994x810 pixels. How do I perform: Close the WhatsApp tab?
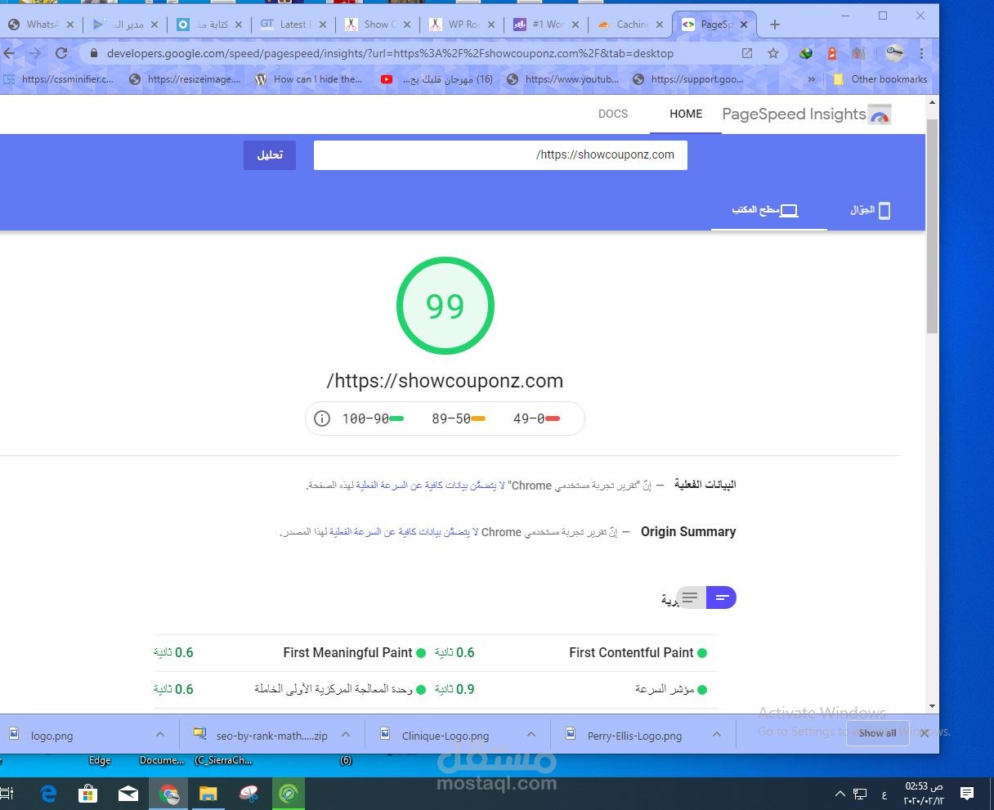pyautogui.click(x=70, y=25)
